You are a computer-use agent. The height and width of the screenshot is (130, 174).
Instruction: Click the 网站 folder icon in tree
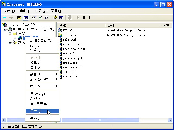click(15, 33)
